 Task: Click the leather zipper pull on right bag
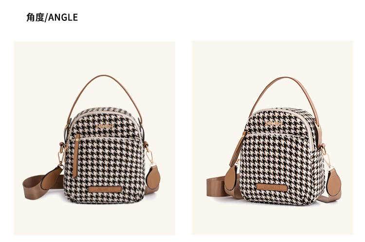pyautogui.click(x=237, y=148)
